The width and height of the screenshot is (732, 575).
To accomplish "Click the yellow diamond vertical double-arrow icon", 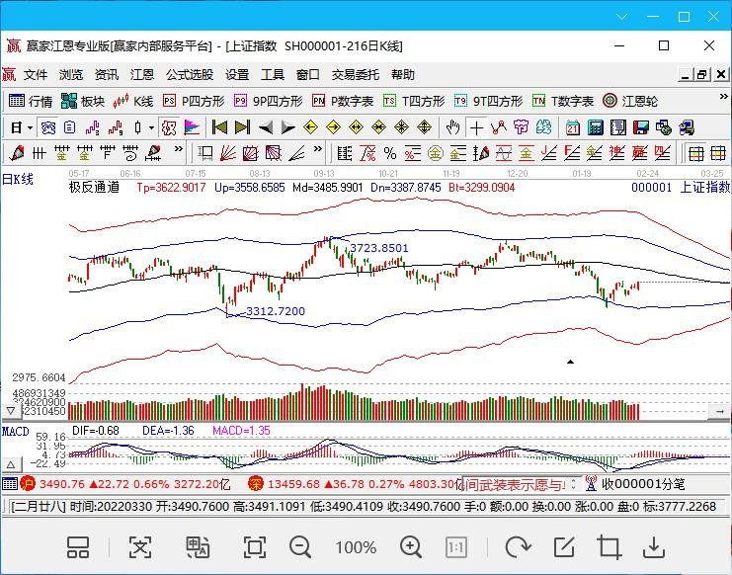I will (x=425, y=127).
